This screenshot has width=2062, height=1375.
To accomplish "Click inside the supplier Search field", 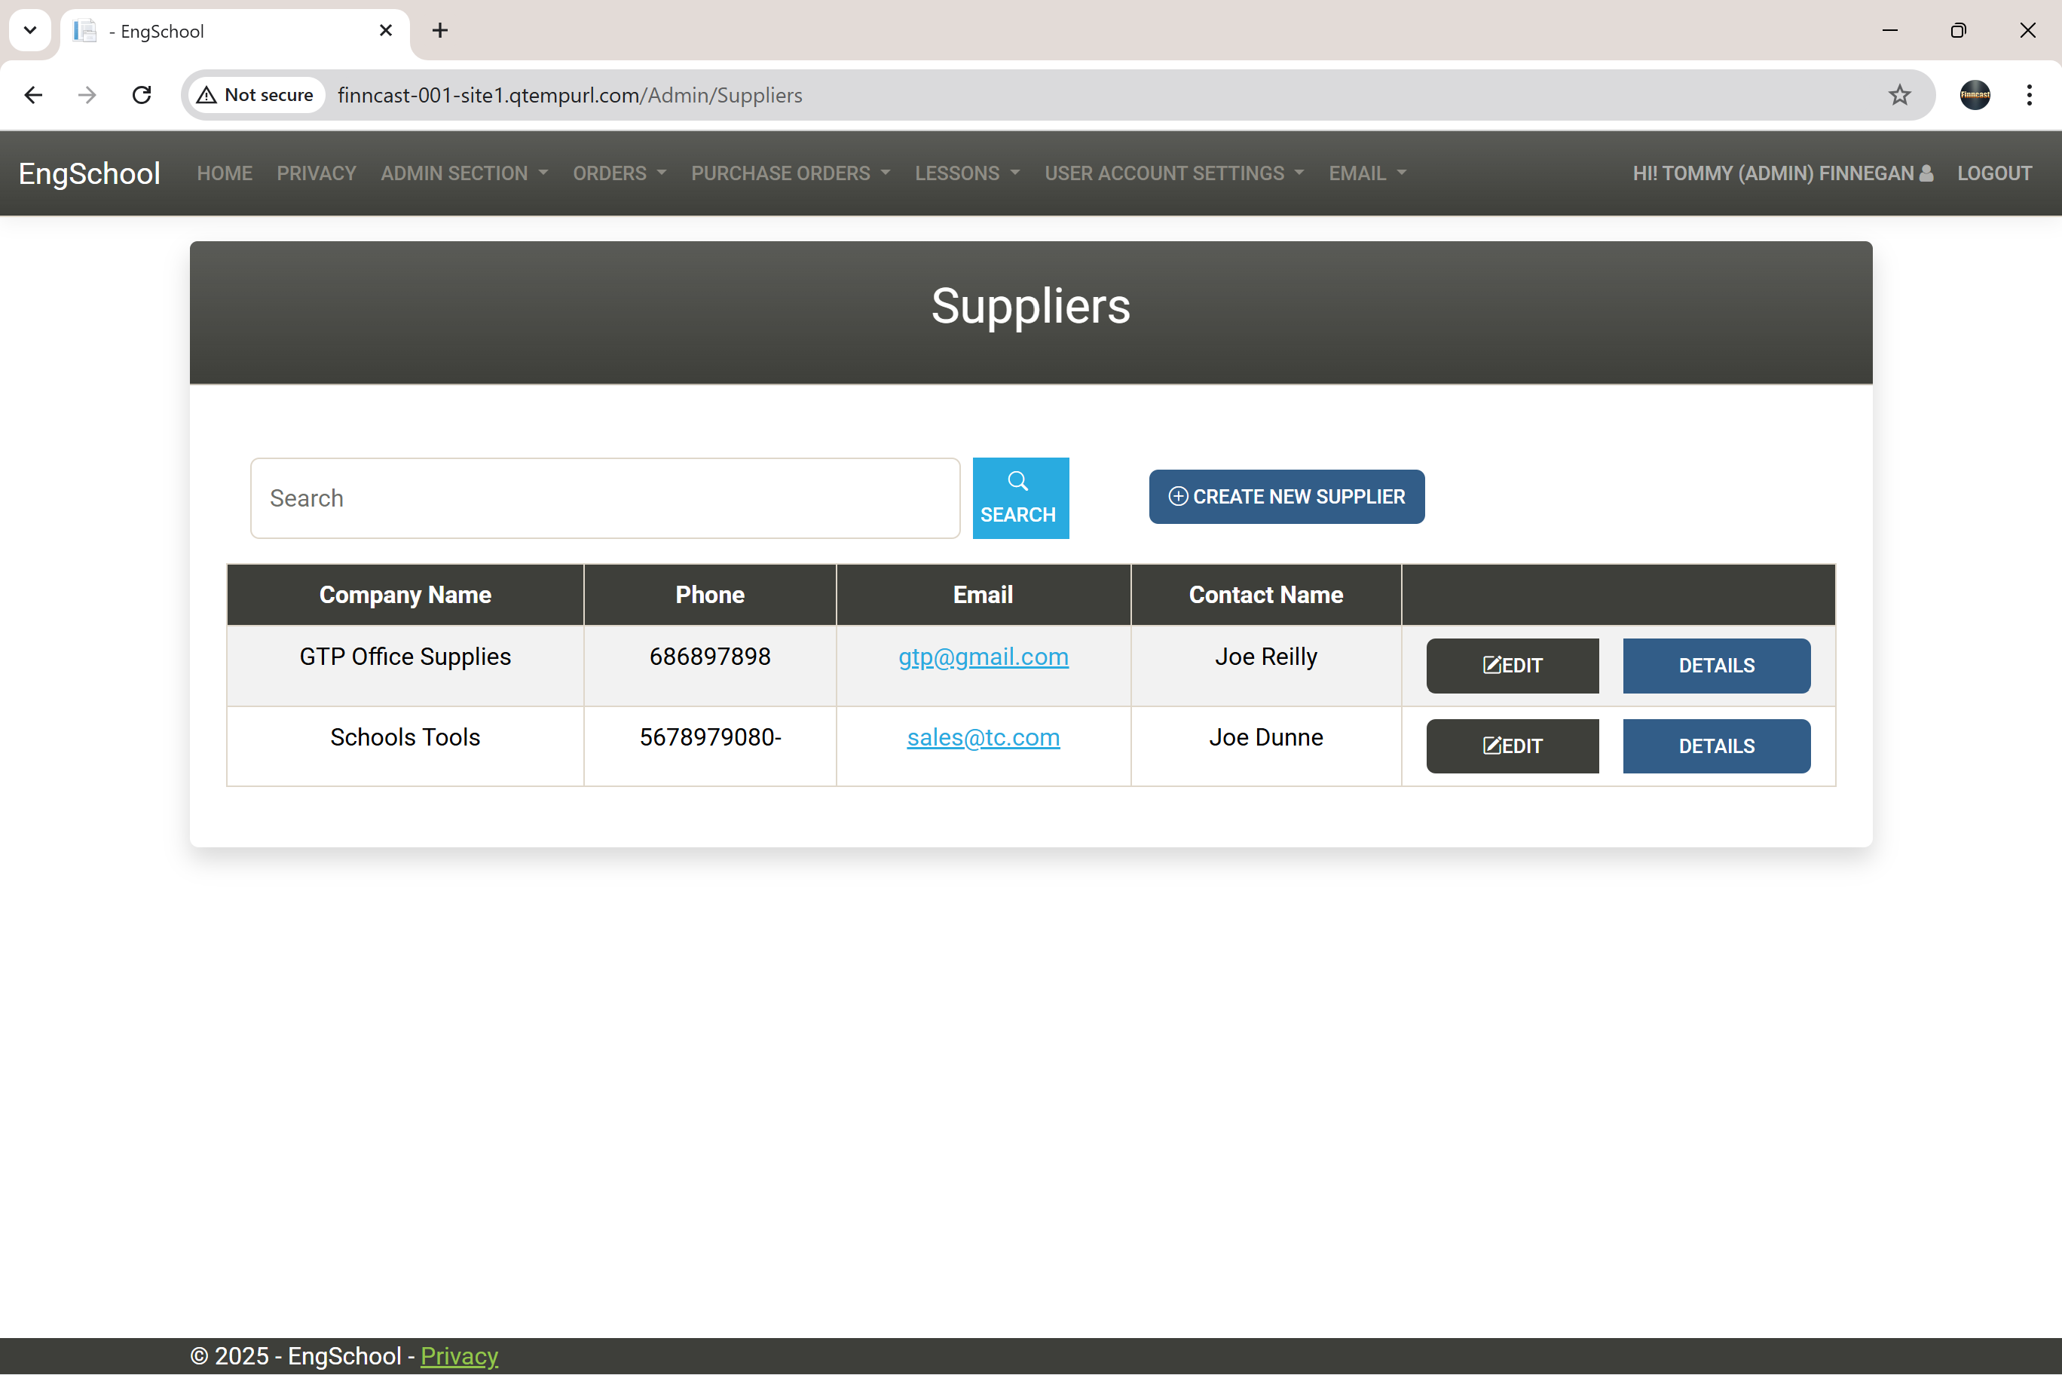I will click(604, 498).
